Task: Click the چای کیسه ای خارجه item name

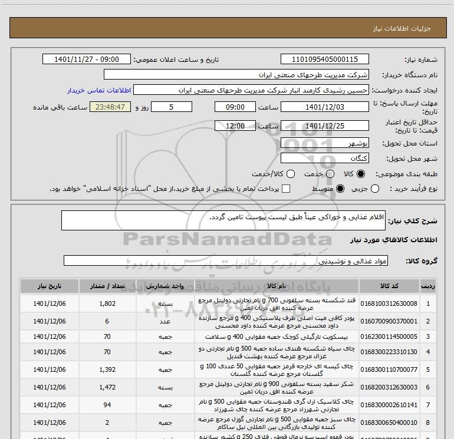Action: pyautogui.click(x=277, y=370)
